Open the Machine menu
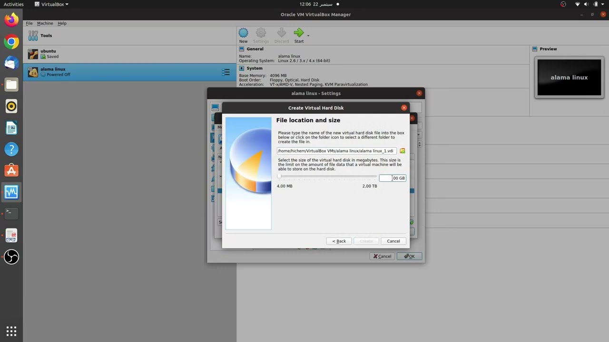 point(45,23)
